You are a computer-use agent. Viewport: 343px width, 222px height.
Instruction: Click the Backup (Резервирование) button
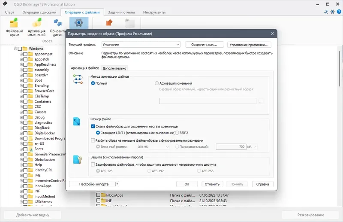(310, 215)
